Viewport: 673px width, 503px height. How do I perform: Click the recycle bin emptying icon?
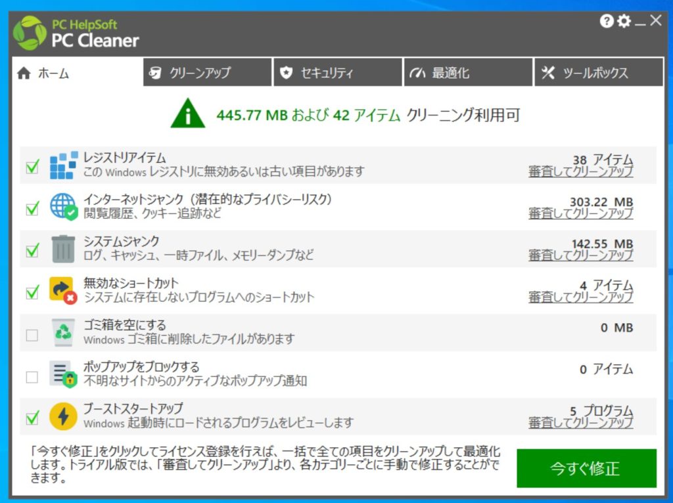click(x=62, y=333)
